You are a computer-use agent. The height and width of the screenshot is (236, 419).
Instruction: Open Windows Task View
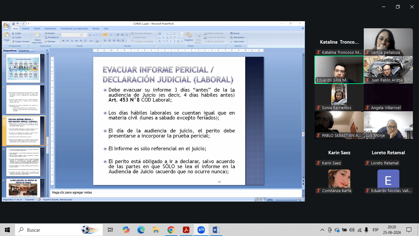click(x=110, y=230)
